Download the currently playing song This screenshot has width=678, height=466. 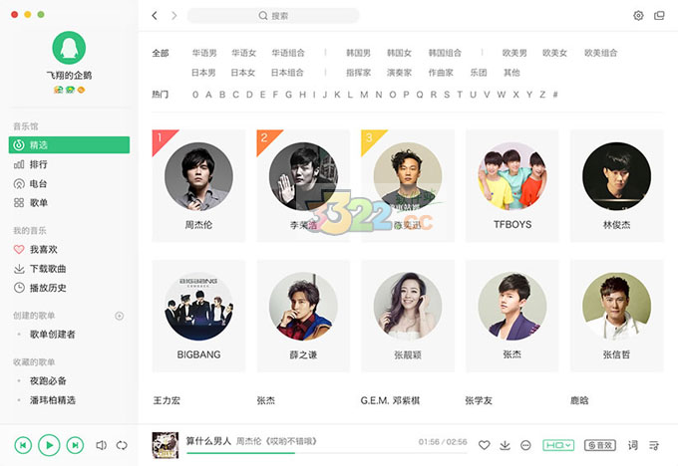505,445
